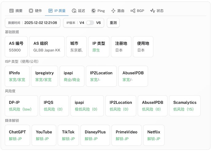
Task: Click the DisneyPlus 解锁-JP card
Action: 95,135
